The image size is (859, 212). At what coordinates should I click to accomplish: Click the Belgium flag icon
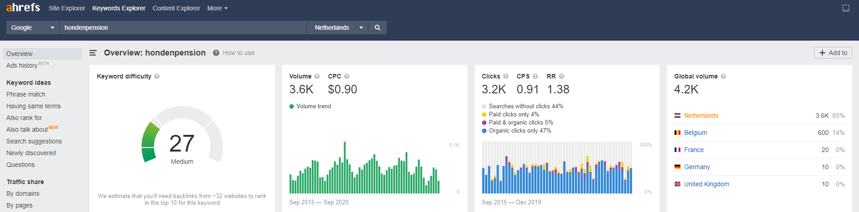(x=677, y=133)
